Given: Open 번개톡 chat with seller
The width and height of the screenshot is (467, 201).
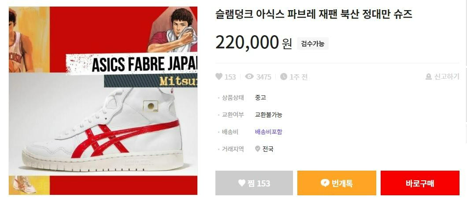Looking at the screenshot, I should (337, 183).
